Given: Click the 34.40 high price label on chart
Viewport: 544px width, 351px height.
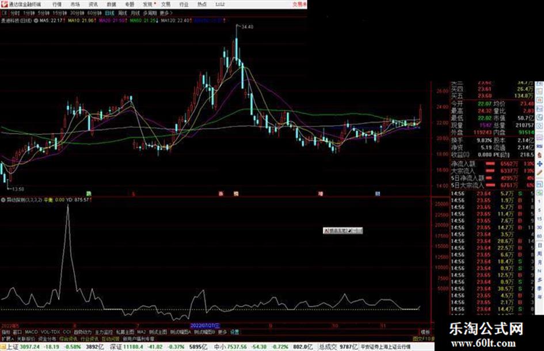Looking at the screenshot, I should (x=248, y=27).
